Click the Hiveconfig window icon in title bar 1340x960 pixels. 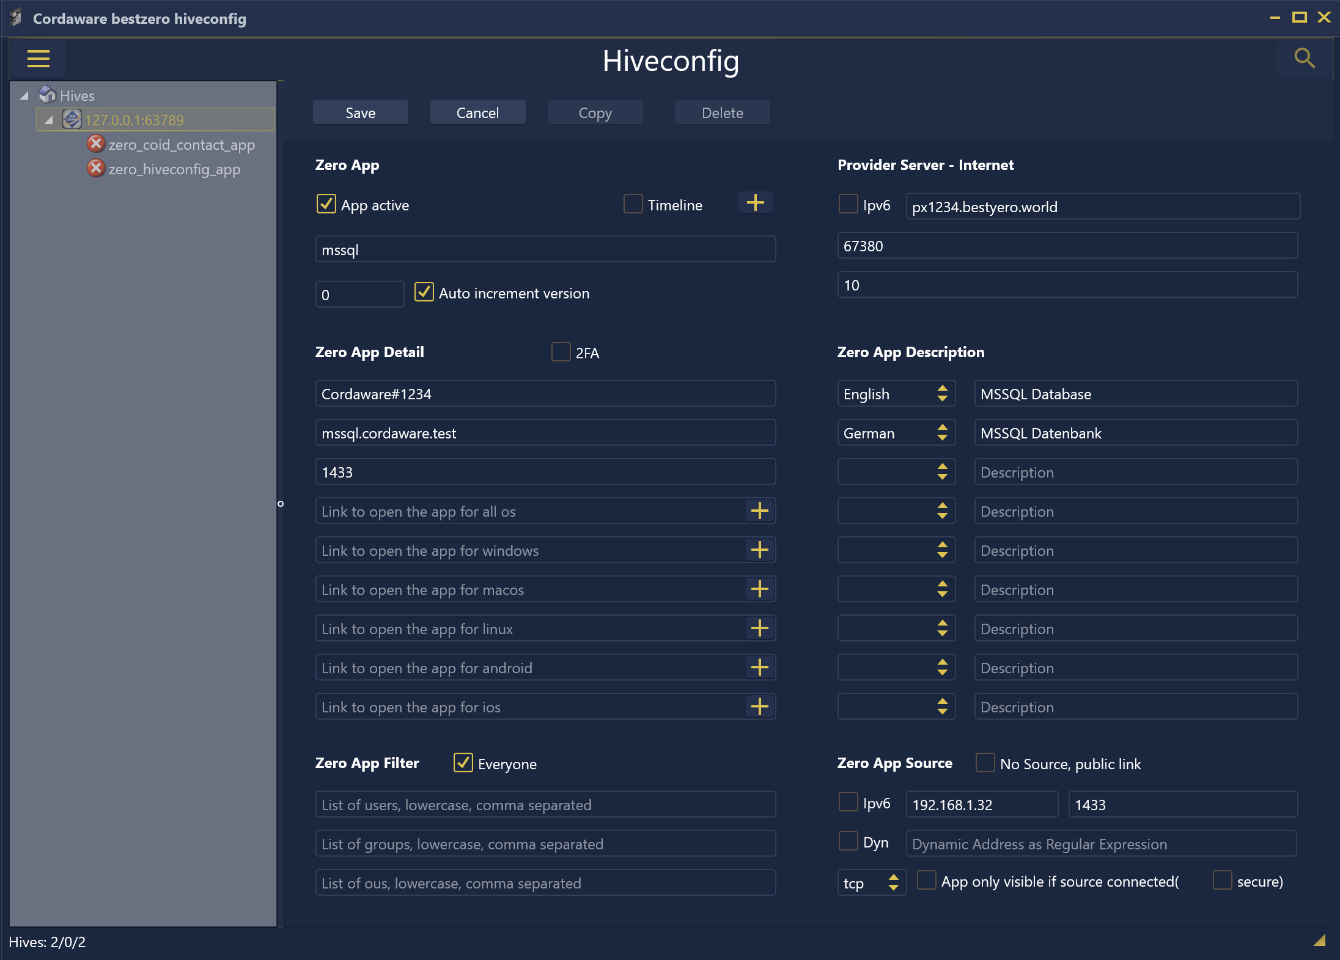click(15, 15)
